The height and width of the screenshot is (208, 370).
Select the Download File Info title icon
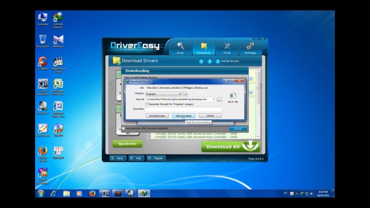(127, 81)
